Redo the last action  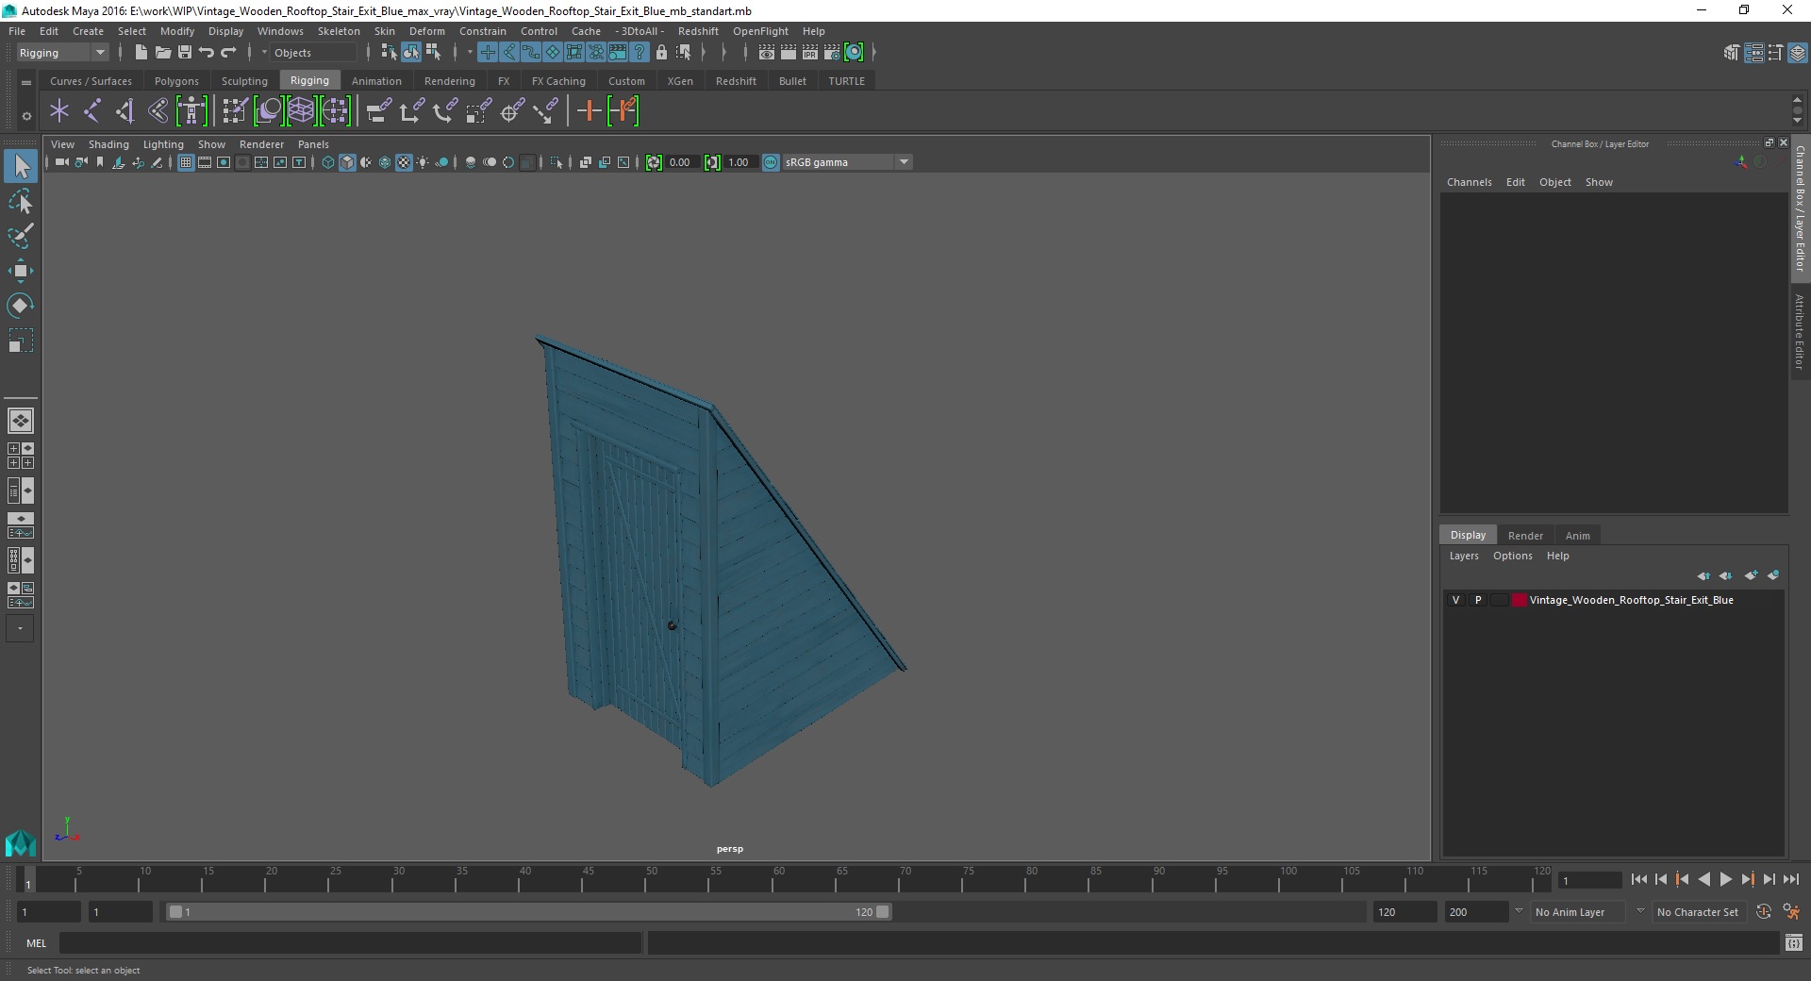[x=228, y=53]
